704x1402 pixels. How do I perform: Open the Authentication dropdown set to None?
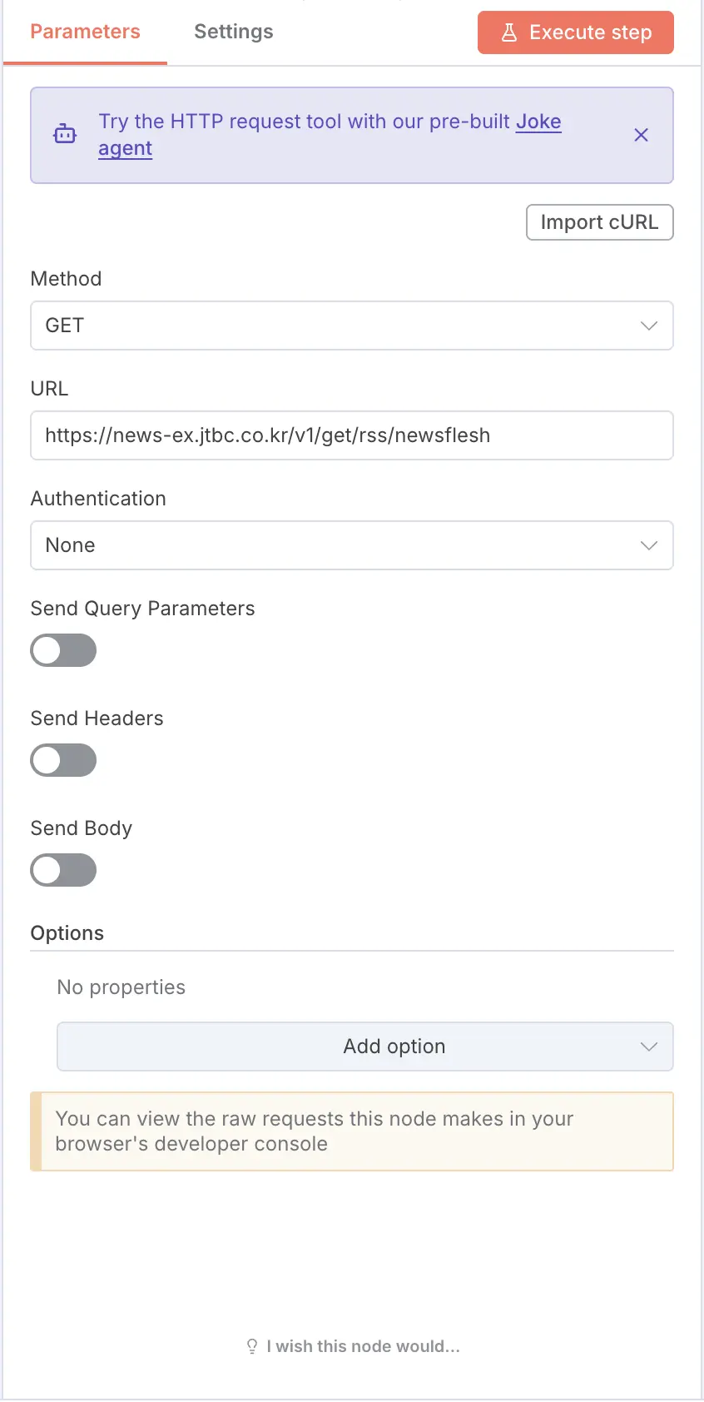pos(352,545)
